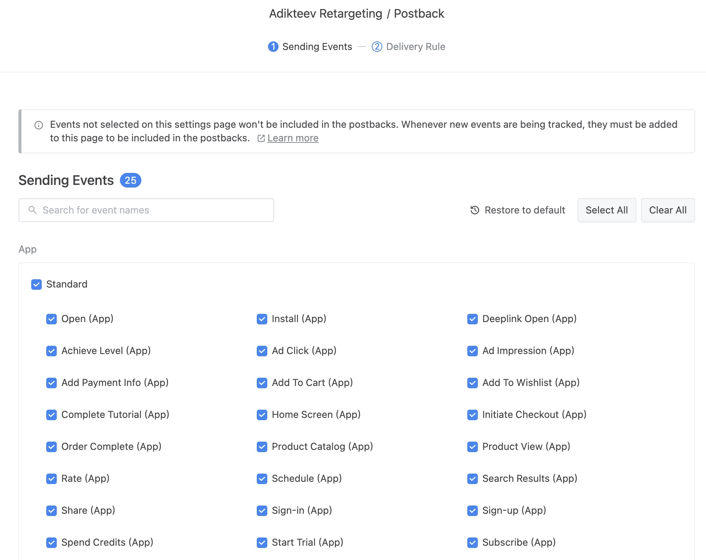The image size is (706, 560).
Task: Disable the Add To Cart (App) event
Action: point(262,383)
